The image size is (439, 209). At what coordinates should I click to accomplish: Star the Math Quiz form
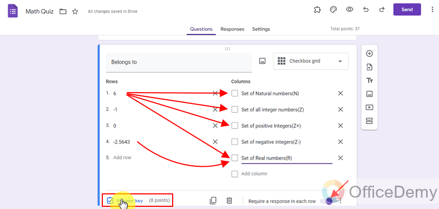[x=75, y=11]
